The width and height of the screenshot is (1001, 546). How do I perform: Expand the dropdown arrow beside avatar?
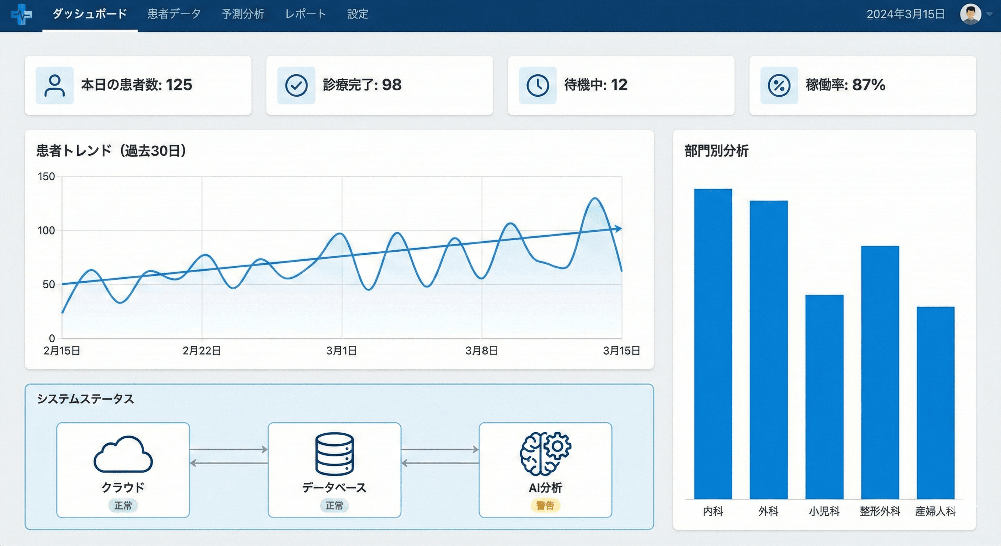[990, 14]
